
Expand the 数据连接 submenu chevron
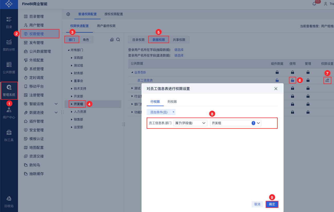pos(56,113)
